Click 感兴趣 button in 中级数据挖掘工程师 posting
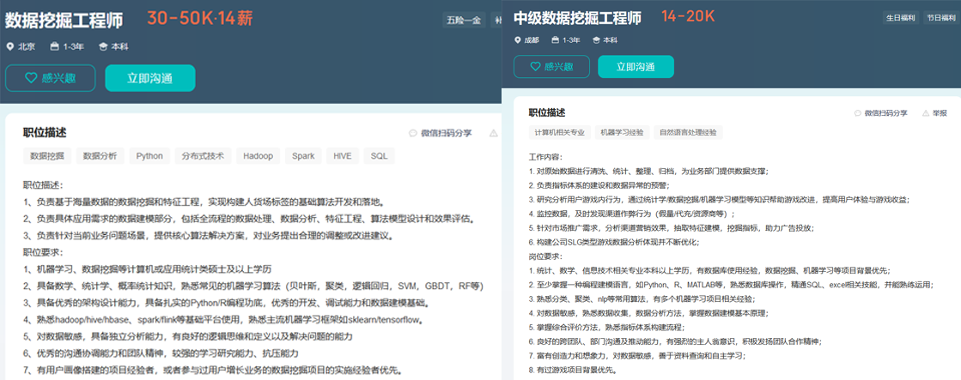This screenshot has height=380, width=961. pyautogui.click(x=551, y=67)
